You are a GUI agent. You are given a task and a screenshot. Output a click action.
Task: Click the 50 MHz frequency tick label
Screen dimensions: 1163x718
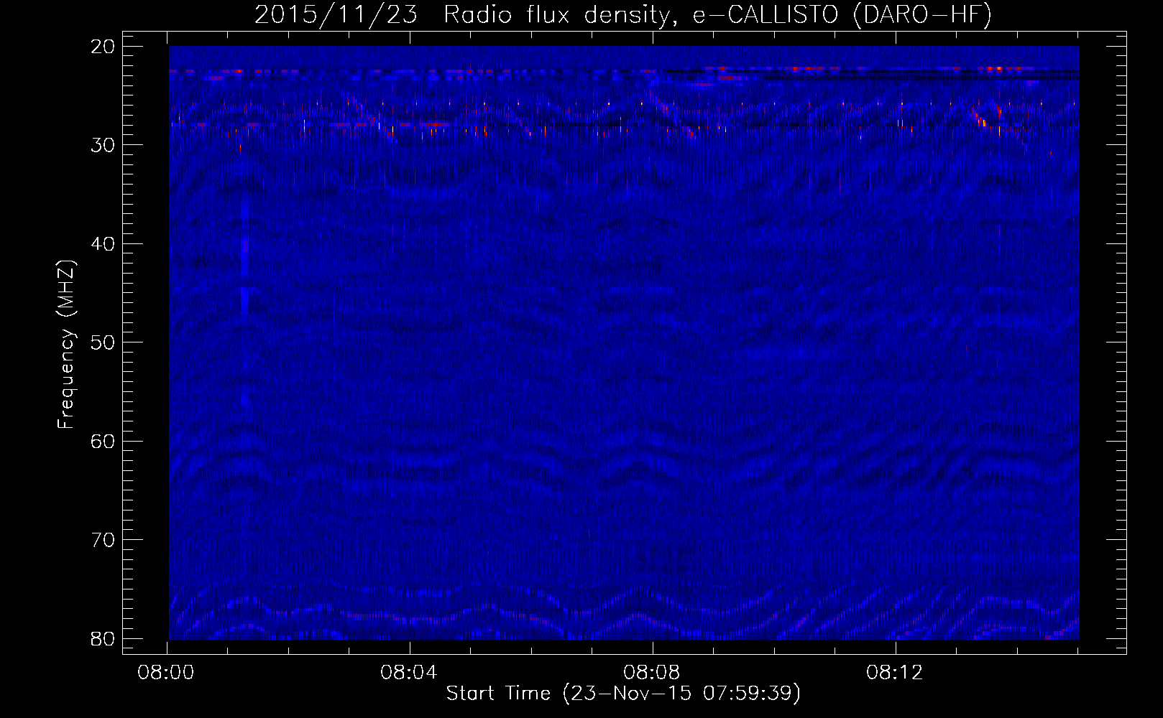point(104,342)
